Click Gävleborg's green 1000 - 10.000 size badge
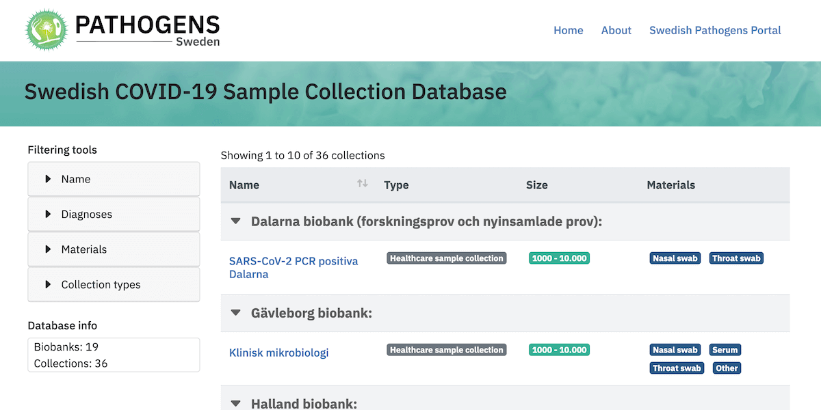Image resolution: width=821 pixels, height=410 pixels. pyautogui.click(x=559, y=350)
